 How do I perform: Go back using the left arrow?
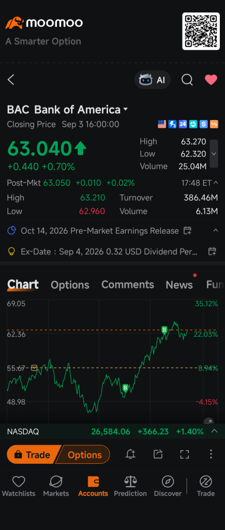(11, 80)
